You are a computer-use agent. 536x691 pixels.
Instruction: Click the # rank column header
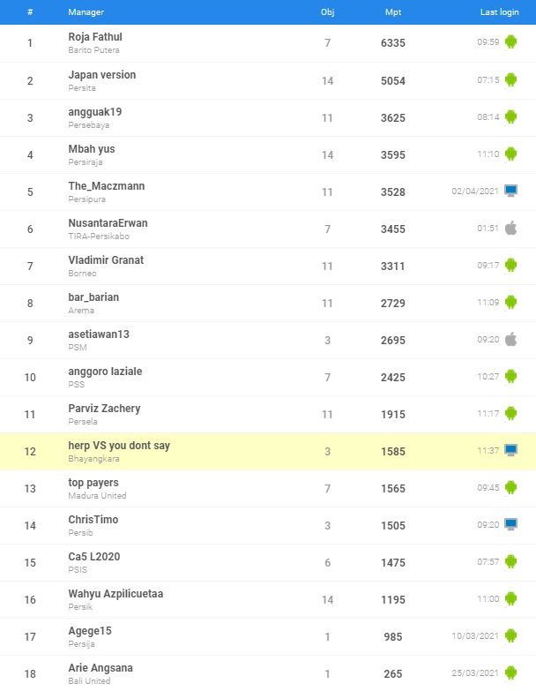[x=30, y=11]
